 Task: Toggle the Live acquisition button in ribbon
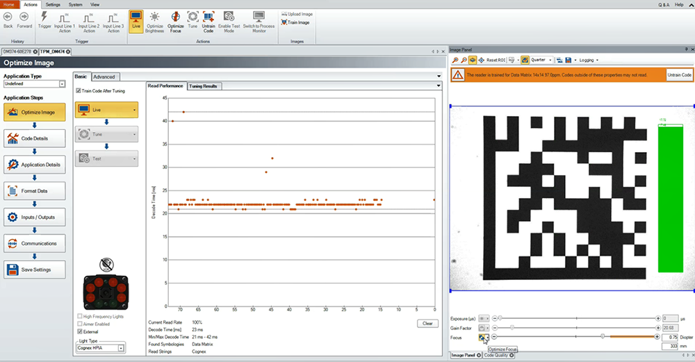(x=136, y=22)
